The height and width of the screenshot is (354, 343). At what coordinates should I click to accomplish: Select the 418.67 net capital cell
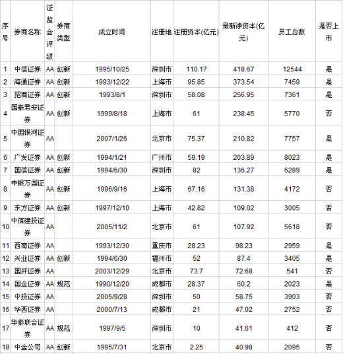[x=243, y=69]
